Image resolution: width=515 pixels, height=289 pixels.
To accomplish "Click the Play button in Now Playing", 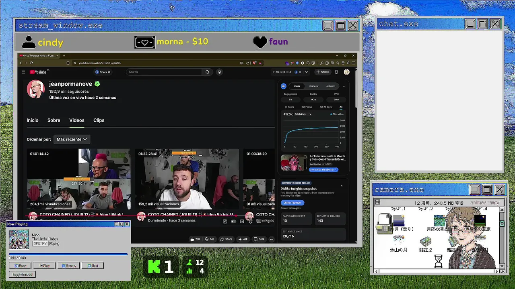I will 44,266.
